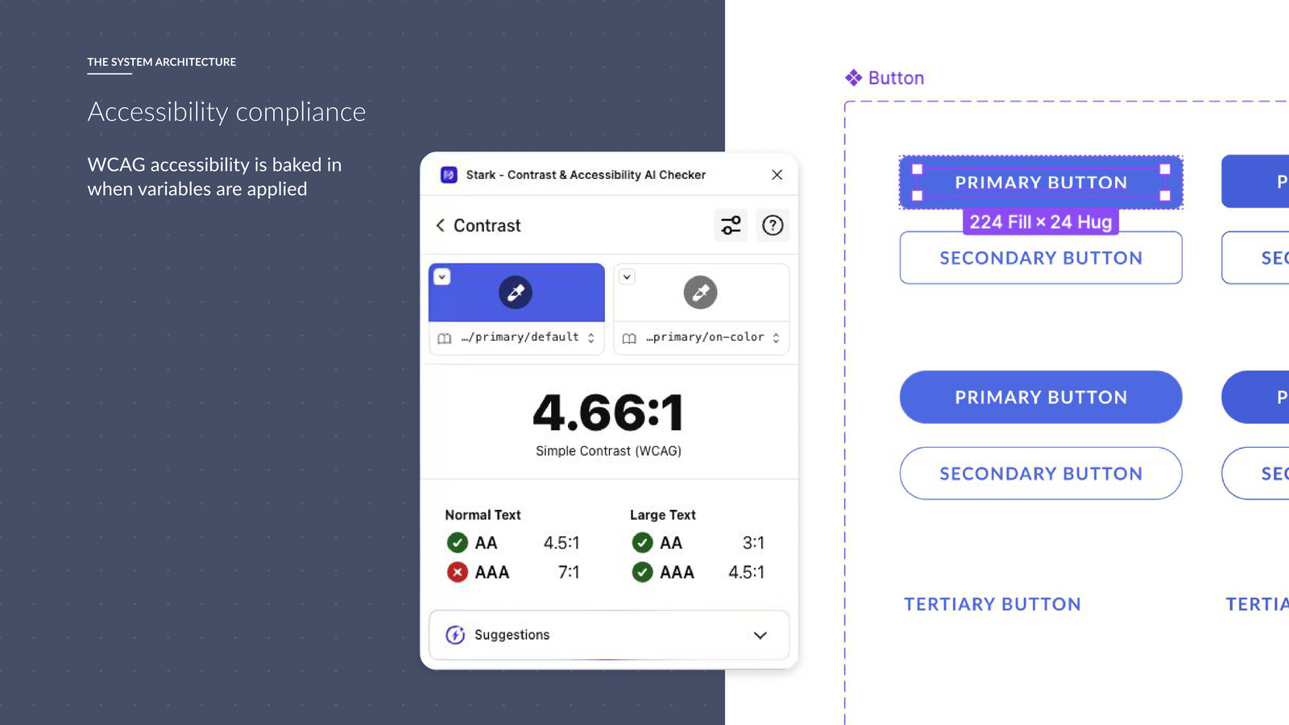This screenshot has width=1289, height=725.
Task: Click the 224 Fill × 24 Hug label
Action: (x=1041, y=222)
